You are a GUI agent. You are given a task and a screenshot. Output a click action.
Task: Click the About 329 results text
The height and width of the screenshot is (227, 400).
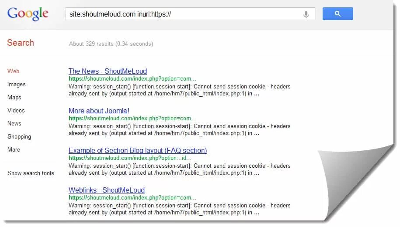click(x=111, y=44)
